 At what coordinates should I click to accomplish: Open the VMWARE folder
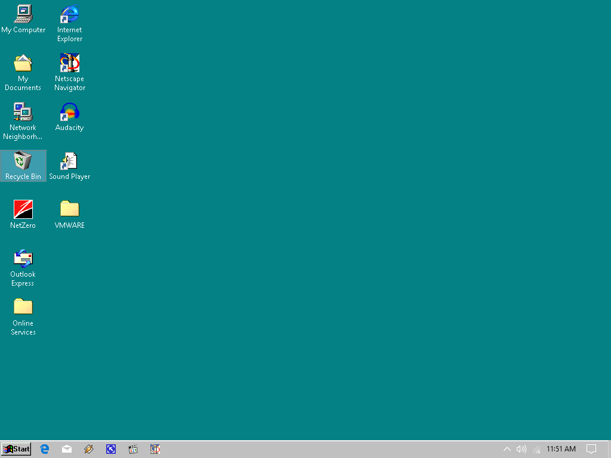69,209
